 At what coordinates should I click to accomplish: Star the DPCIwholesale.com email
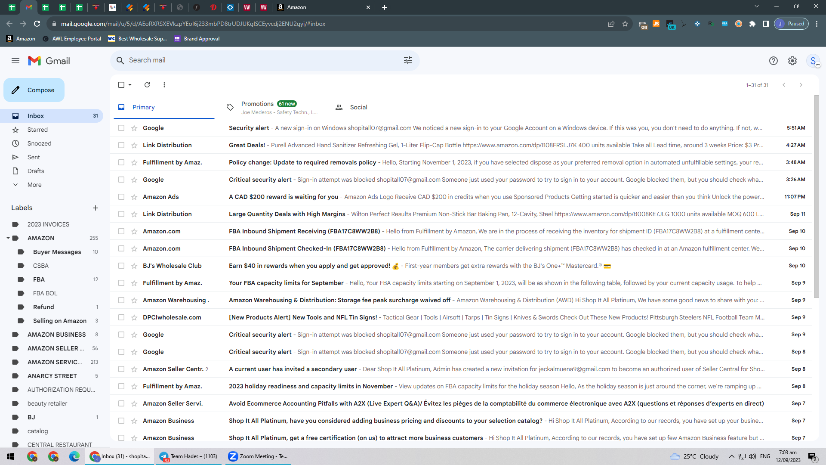click(x=134, y=317)
